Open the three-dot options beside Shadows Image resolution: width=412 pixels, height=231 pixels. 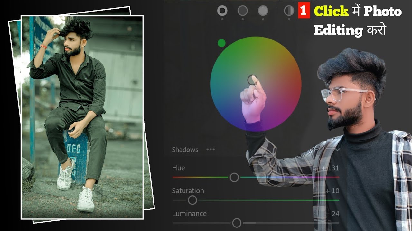click(x=211, y=150)
